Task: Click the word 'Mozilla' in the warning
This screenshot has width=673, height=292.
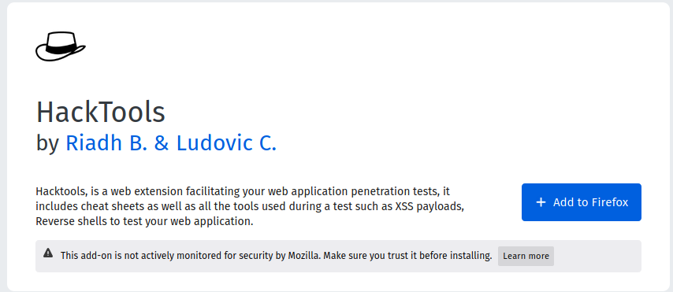Action: point(303,256)
